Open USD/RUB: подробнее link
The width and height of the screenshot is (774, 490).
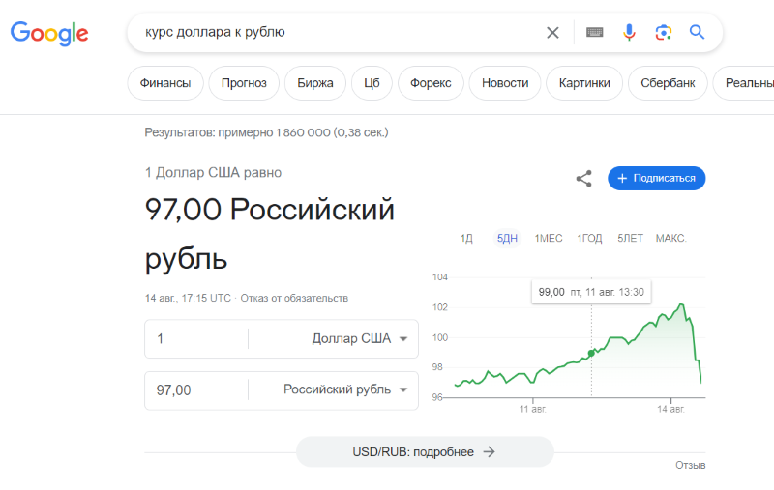click(x=425, y=452)
